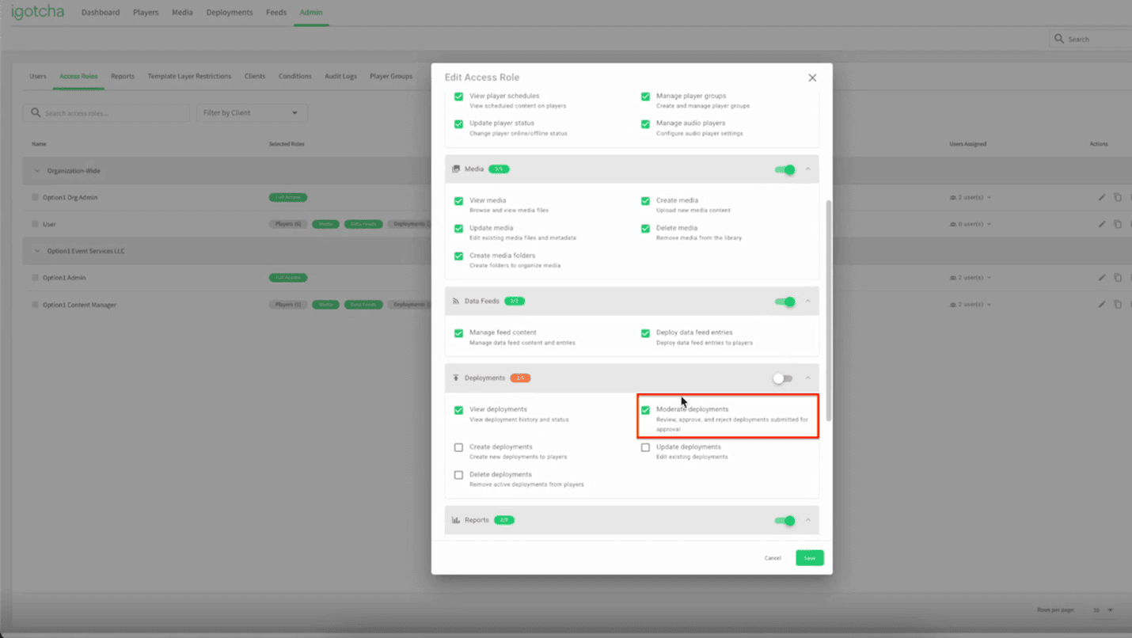This screenshot has width=1132, height=638.
Task: Click the copy icon for Option1 Admin
Action: coord(1118,278)
